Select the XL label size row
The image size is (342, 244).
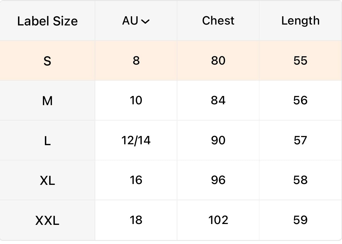pyautogui.click(x=47, y=180)
